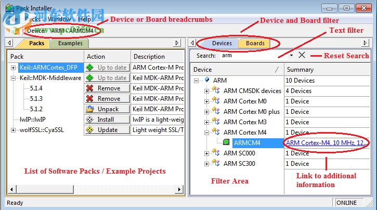Expand the ARM CMSDK devices node
Image resolution: width=377 pixels, height=210 pixels.
[x=206, y=91]
